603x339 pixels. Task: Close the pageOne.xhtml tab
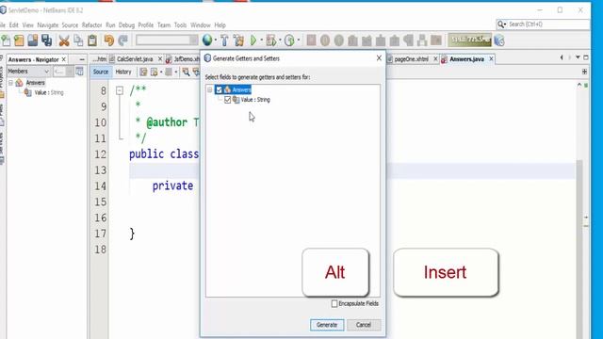click(435, 59)
